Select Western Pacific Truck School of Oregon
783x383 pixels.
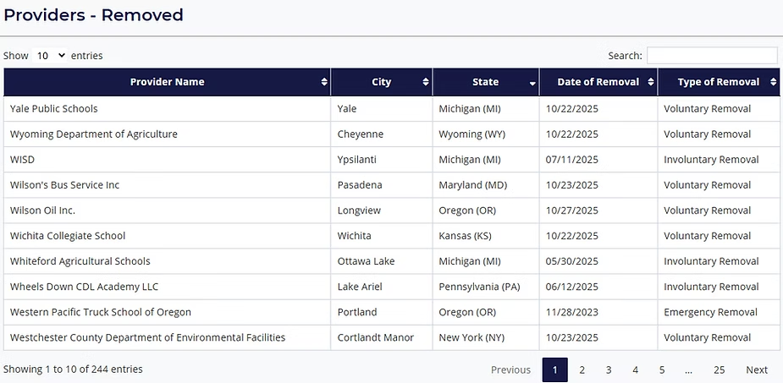101,312
